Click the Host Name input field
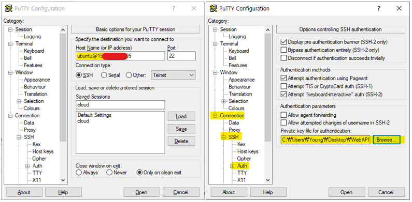Screen dimensions: 412x202 coord(120,56)
